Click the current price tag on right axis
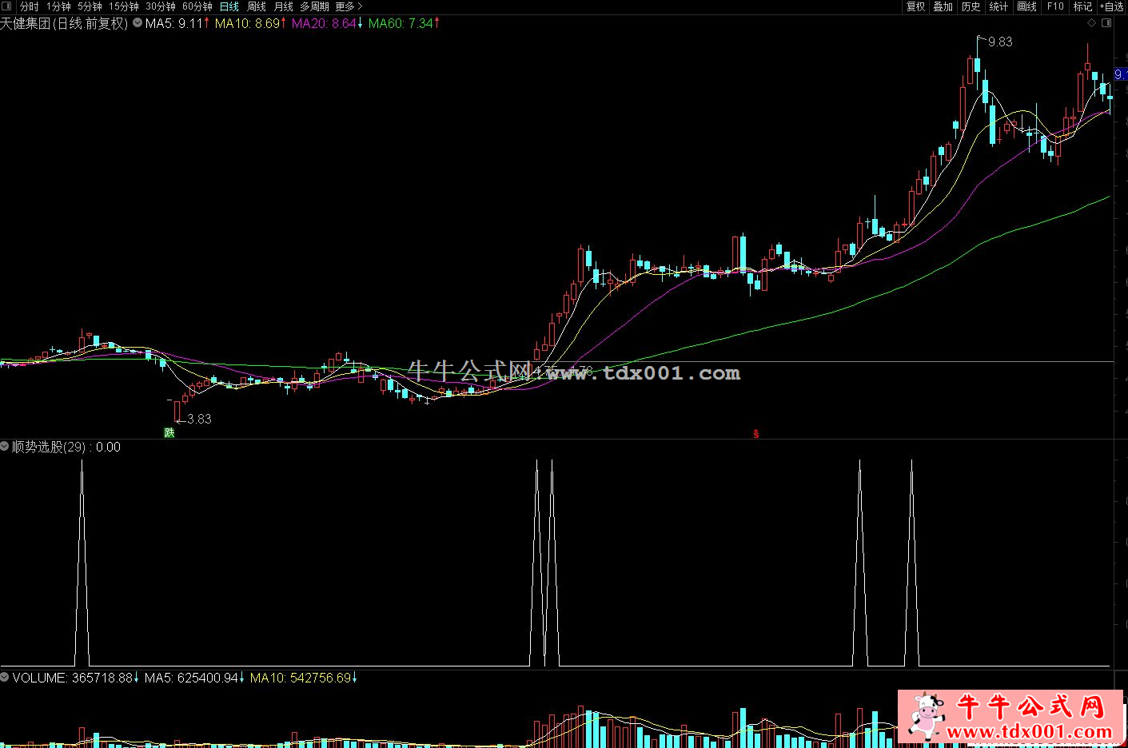 pos(1120,74)
